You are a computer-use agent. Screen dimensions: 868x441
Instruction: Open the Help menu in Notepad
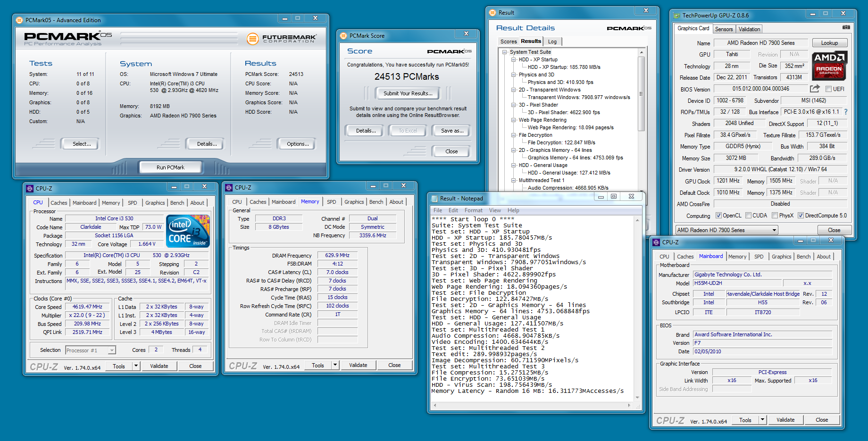[x=513, y=210]
